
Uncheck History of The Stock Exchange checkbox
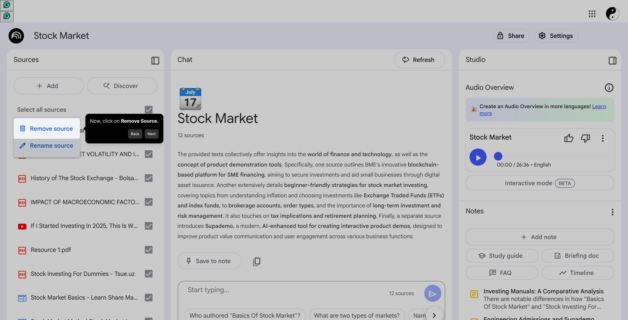point(149,178)
